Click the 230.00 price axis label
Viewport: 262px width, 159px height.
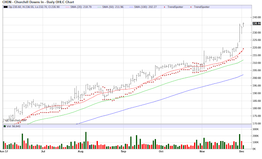click(x=257, y=33)
